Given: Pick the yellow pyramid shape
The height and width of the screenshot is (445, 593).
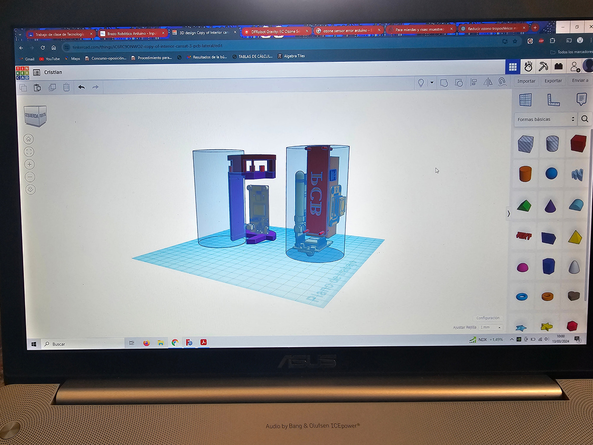Looking at the screenshot, I should point(575,237).
